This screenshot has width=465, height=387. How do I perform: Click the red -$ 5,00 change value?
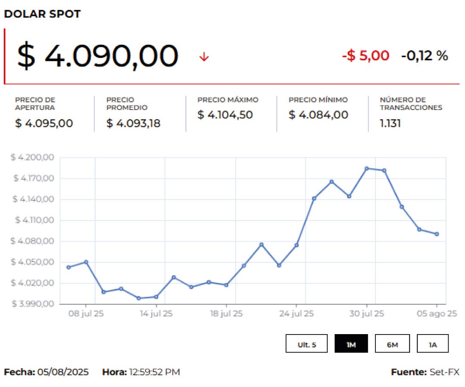366,55
